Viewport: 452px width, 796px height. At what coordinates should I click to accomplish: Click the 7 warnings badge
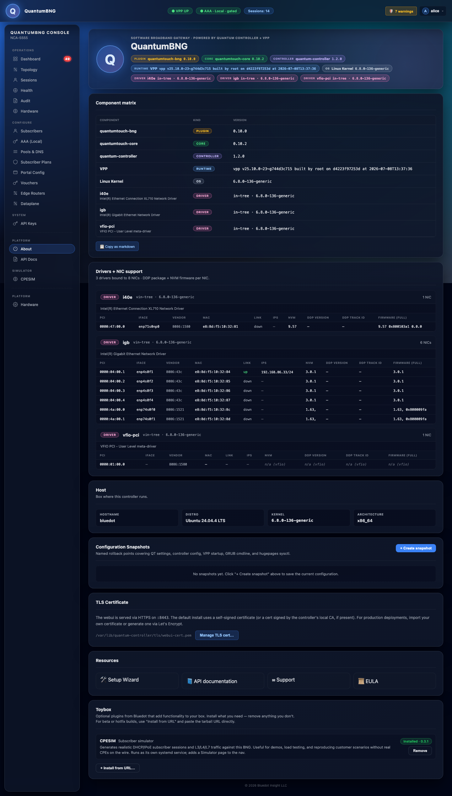pos(401,11)
